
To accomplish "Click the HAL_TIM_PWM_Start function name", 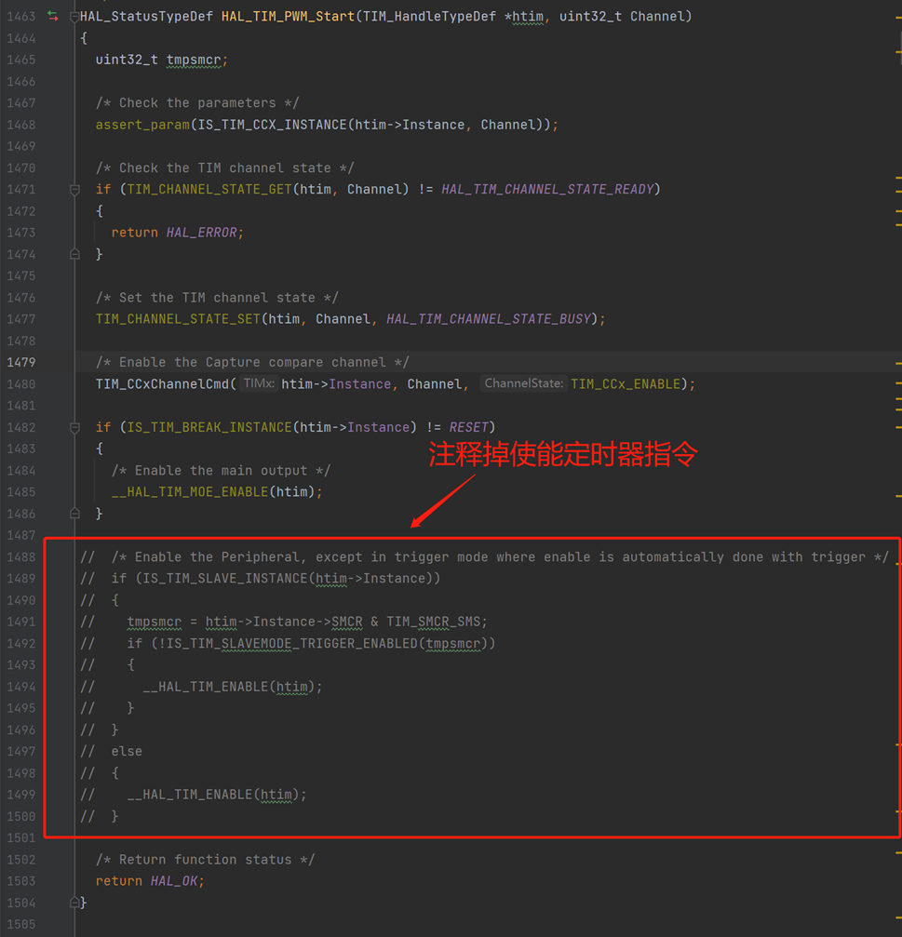I will coord(287,16).
